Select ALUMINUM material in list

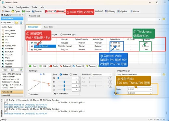pyautogui.click(x=9, y=37)
